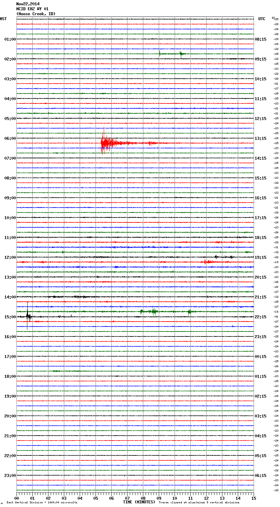Viewport: 280px width, 507px height.
Task: Click the 18:15 UTC row label
Action: tap(261, 238)
